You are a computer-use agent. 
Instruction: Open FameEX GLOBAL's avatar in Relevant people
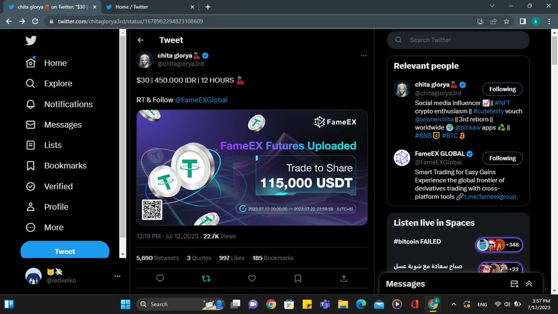402,159
